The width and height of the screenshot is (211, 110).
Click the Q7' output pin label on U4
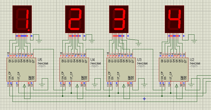[86, 61]
